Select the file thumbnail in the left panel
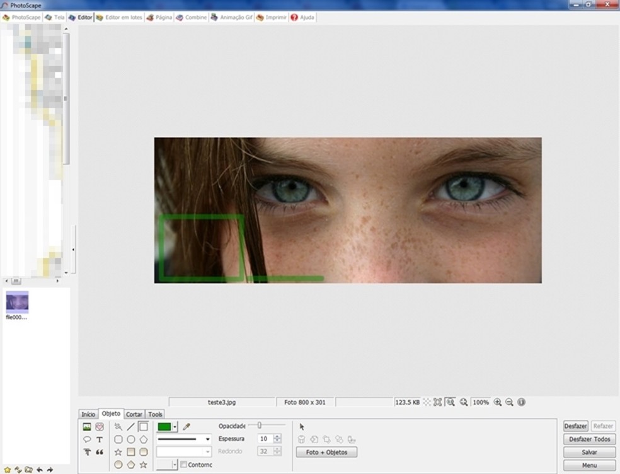This screenshot has height=474, width=620. click(x=17, y=303)
